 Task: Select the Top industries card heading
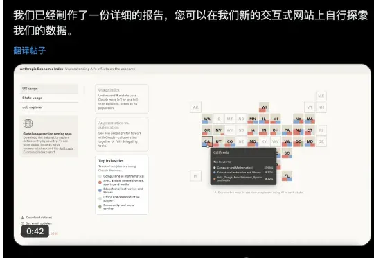tap(111, 161)
